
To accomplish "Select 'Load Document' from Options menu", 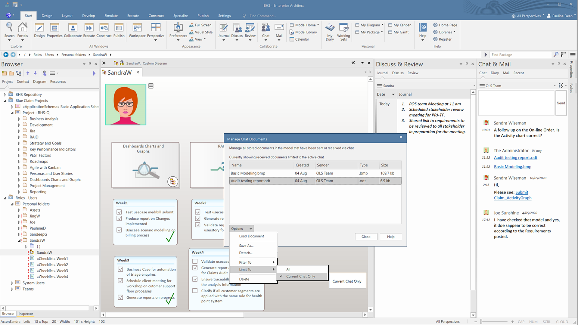I will point(251,236).
